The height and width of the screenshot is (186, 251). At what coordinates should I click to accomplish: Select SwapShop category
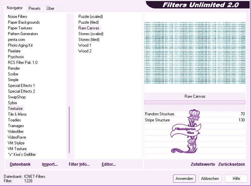tap(17, 97)
